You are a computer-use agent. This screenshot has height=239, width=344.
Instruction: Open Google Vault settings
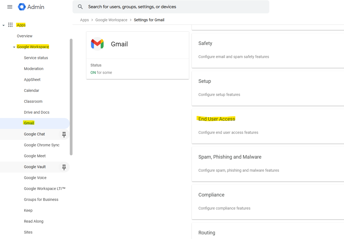coord(35,167)
